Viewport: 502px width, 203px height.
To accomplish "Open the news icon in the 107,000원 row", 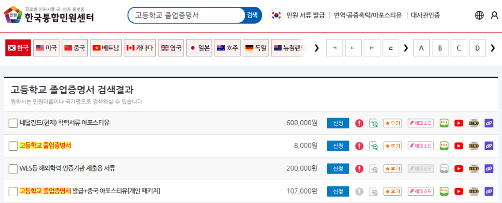I will (473, 191).
